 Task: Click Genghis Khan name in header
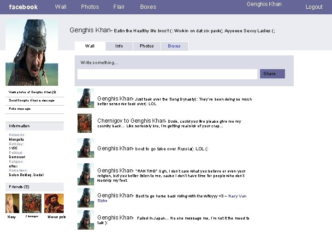[x=264, y=4]
